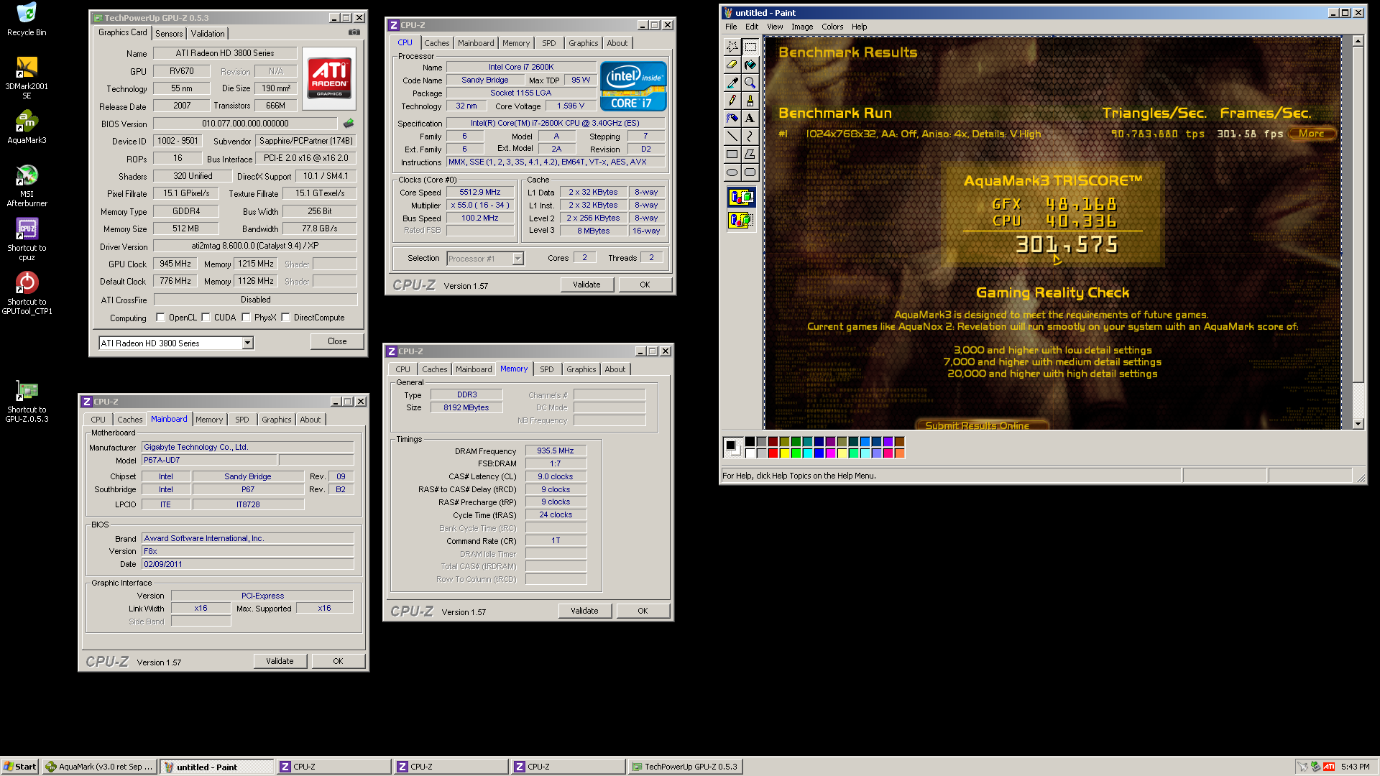The image size is (1380, 776).
Task: Choose the Fill With Color bucket tool
Action: click(x=750, y=65)
